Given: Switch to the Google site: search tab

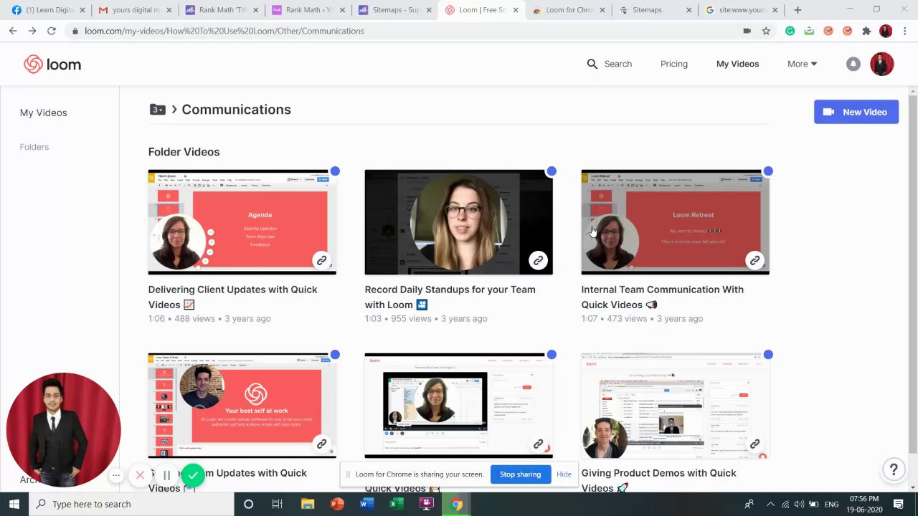Looking at the screenshot, I should click(742, 10).
